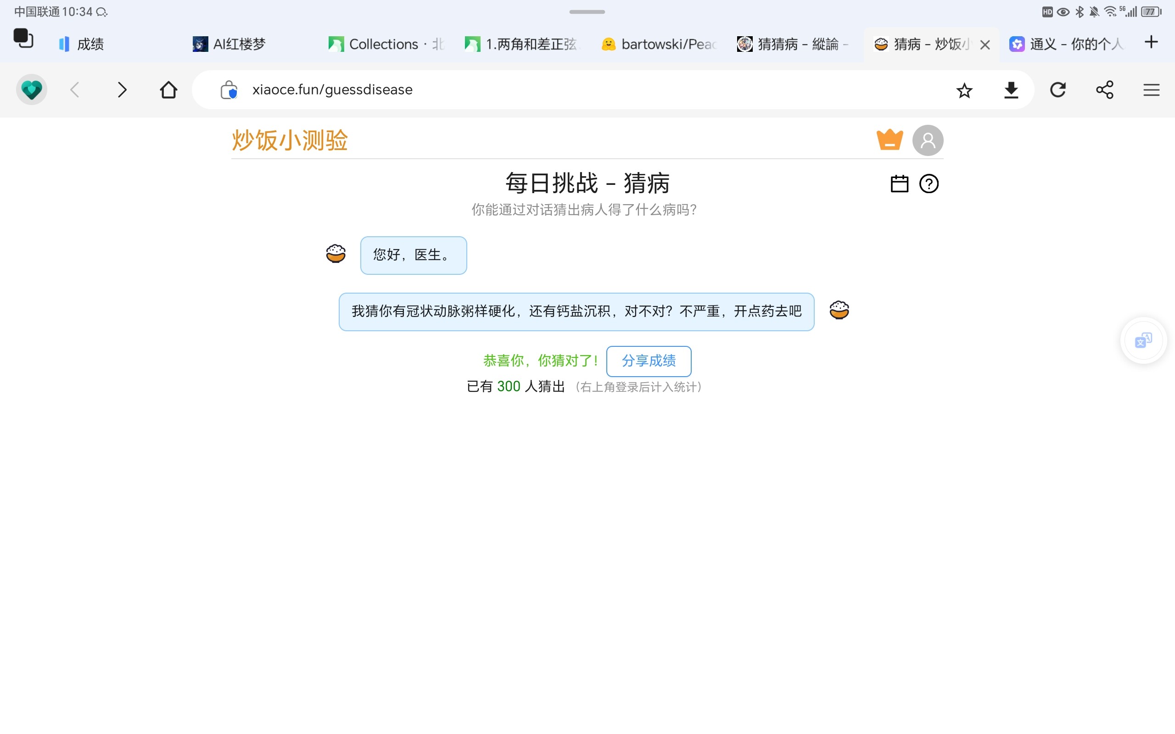Viewport: 1175px width, 734px height.
Task: Open the hamburger browser menu
Action: click(x=1151, y=90)
